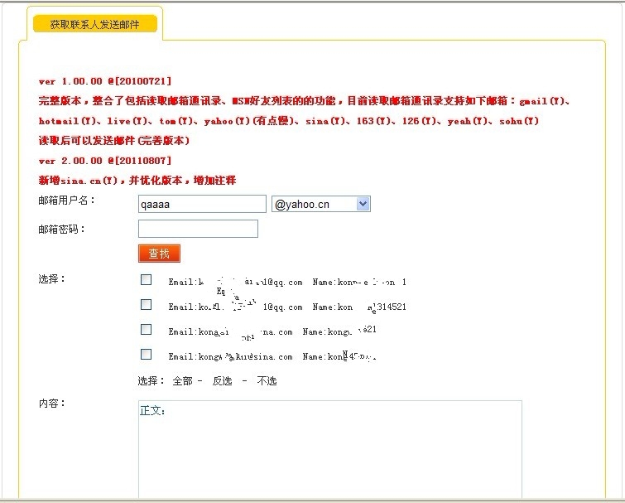Select all contacts via 全部 link

coord(182,381)
